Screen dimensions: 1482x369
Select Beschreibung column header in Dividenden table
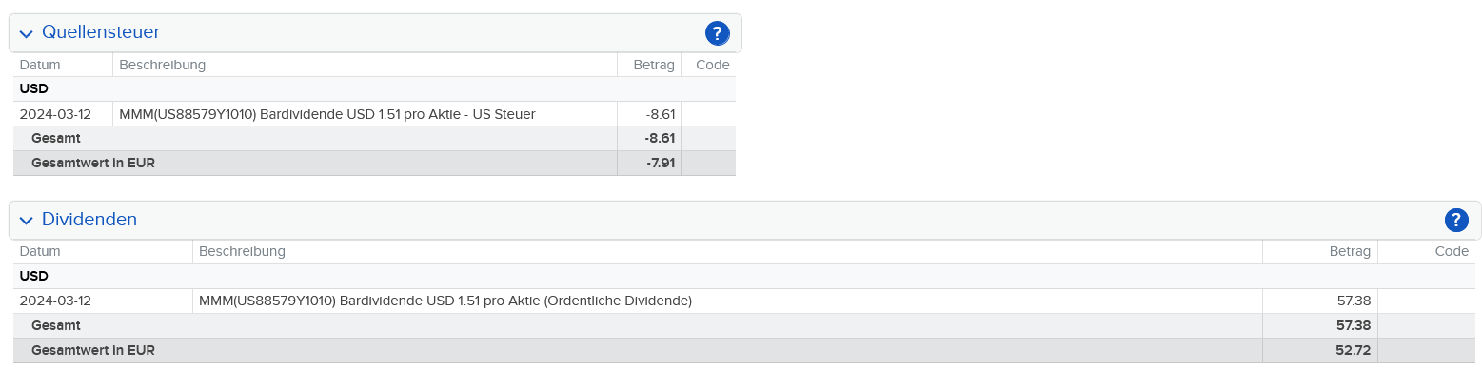[x=242, y=252]
